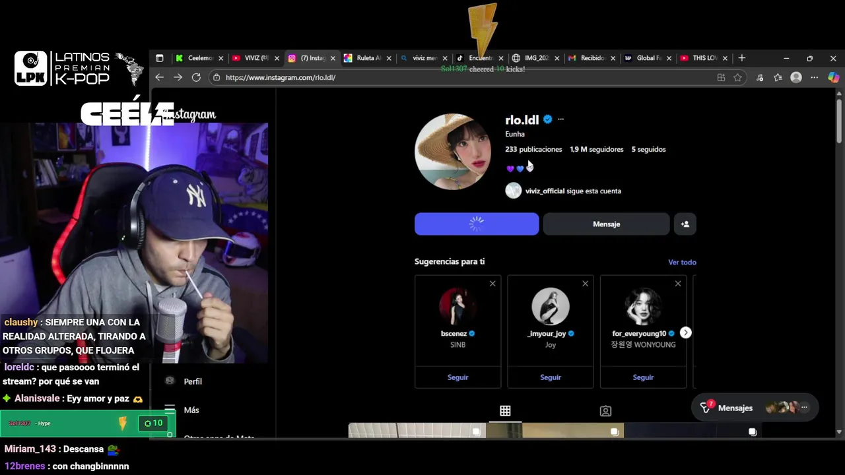Screen dimensions: 845x475
Task: Open for_everyoung10 profile avatar
Action: coord(643,306)
